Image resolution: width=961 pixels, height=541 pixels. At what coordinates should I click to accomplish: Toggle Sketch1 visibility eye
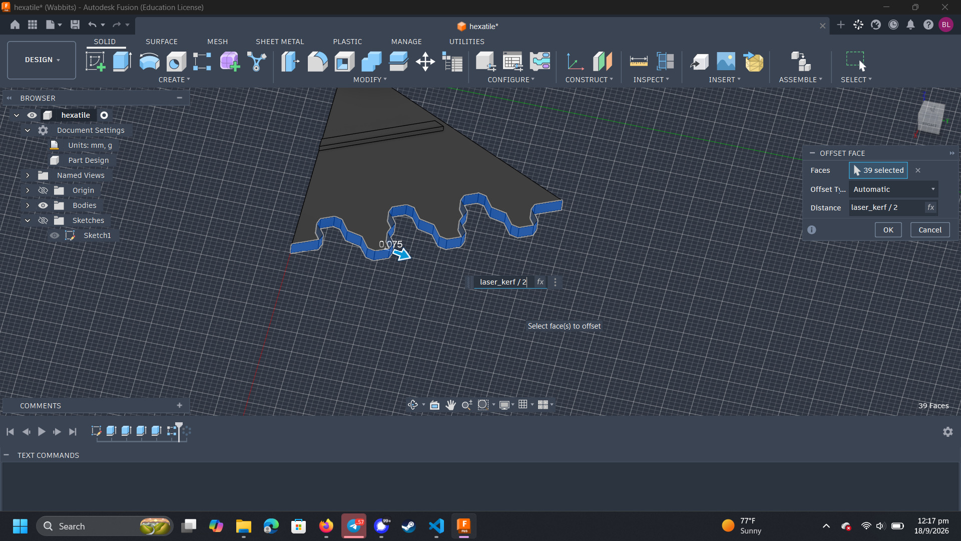click(55, 235)
